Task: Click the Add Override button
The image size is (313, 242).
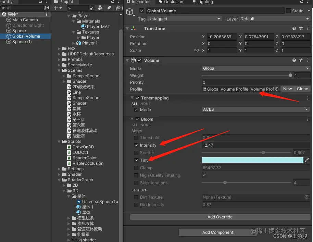Action: click(220, 217)
